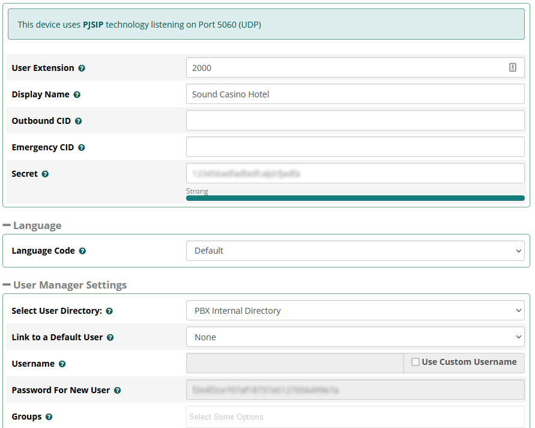Click the Username help icon
The height and width of the screenshot is (428, 535).
point(62,364)
